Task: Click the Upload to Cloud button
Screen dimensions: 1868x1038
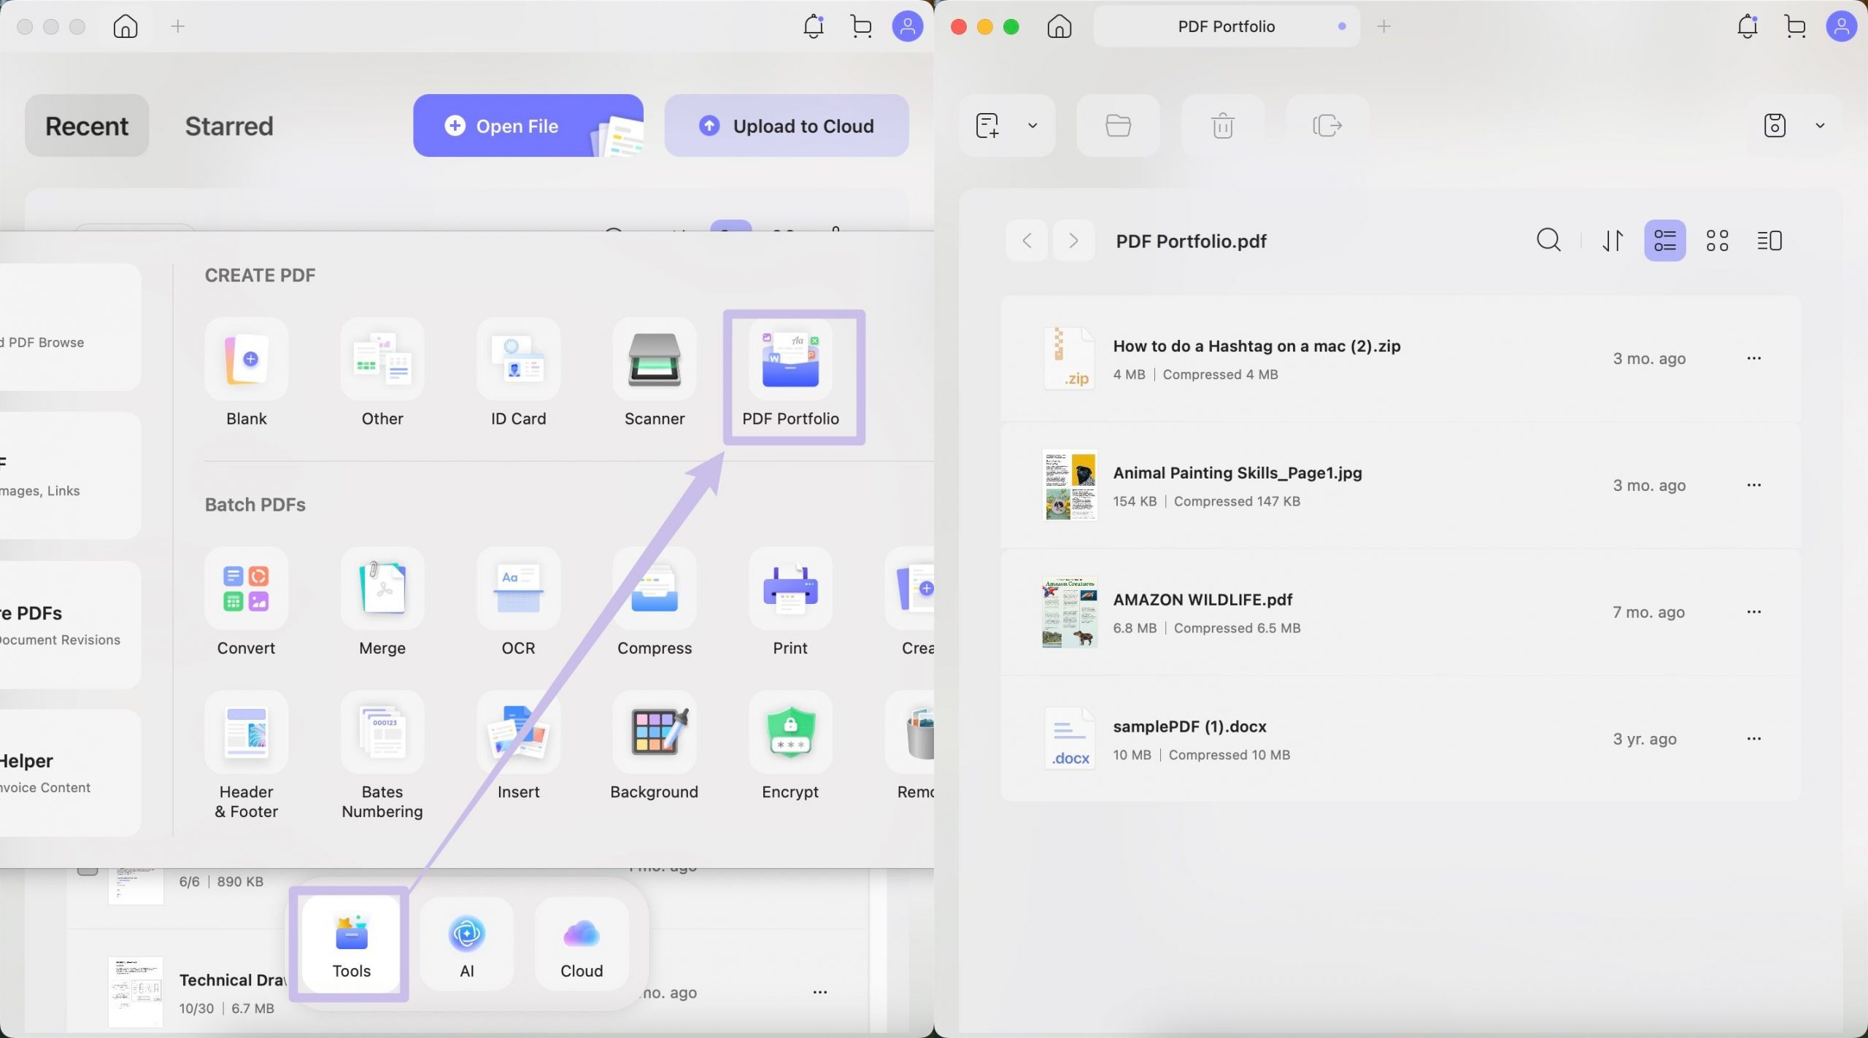Action: click(x=786, y=125)
